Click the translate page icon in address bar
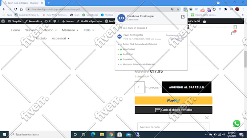This screenshot has height=138, width=247. [x=172, y=9]
